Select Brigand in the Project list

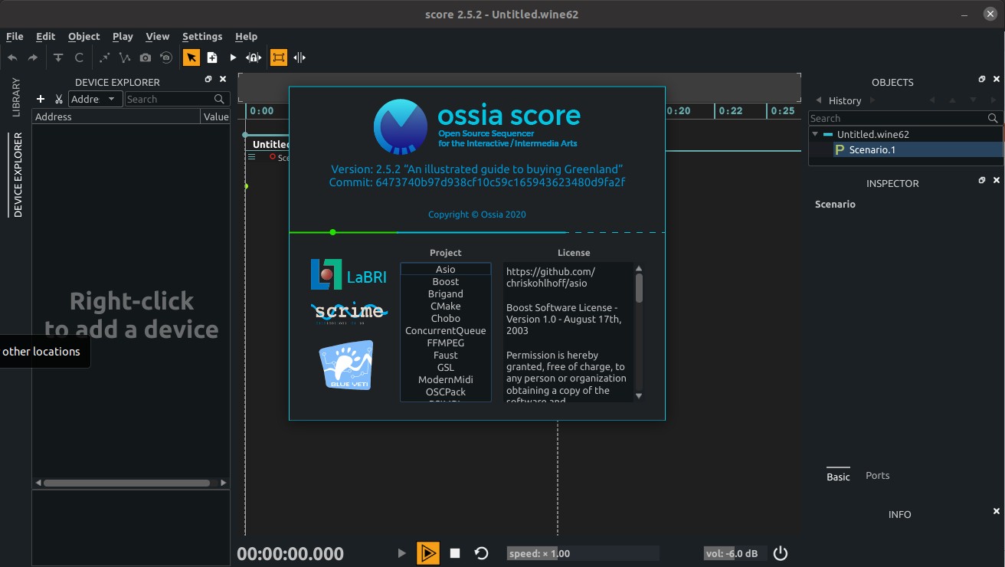[x=446, y=294]
